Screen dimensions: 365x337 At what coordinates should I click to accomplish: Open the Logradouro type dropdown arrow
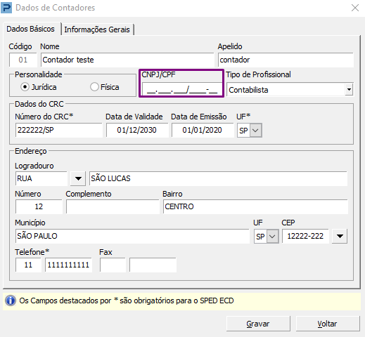click(x=78, y=178)
